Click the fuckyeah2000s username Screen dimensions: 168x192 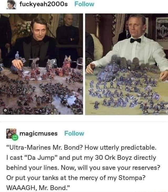click(44, 4)
